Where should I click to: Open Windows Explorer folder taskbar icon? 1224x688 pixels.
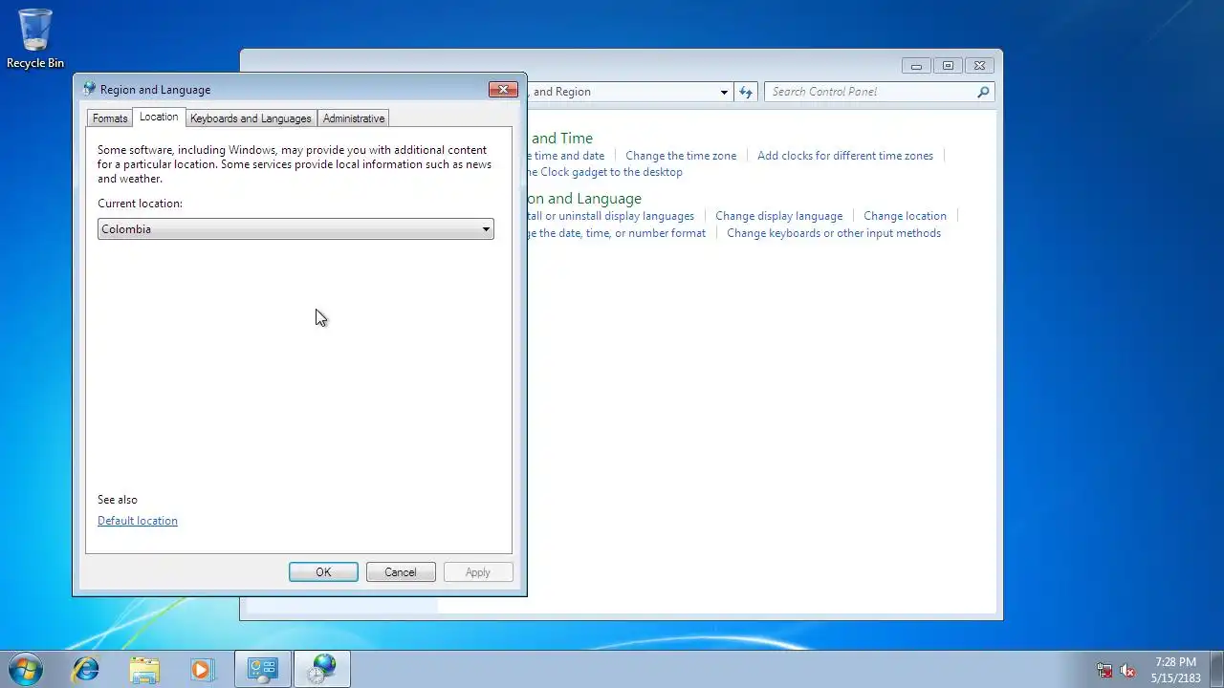(x=144, y=669)
